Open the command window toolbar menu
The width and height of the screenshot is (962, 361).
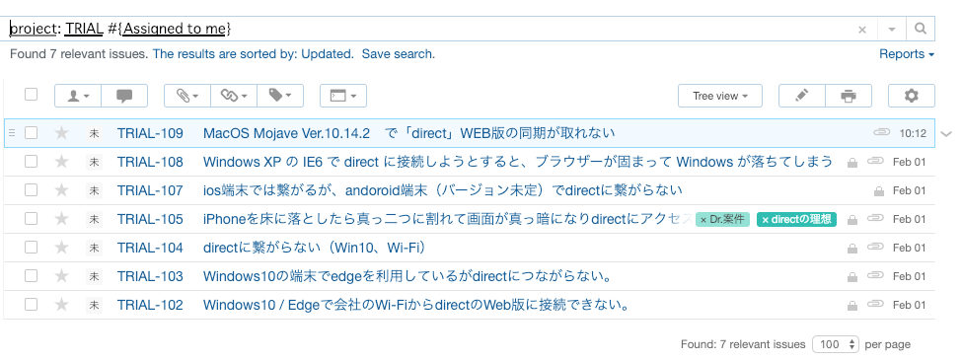point(343,96)
